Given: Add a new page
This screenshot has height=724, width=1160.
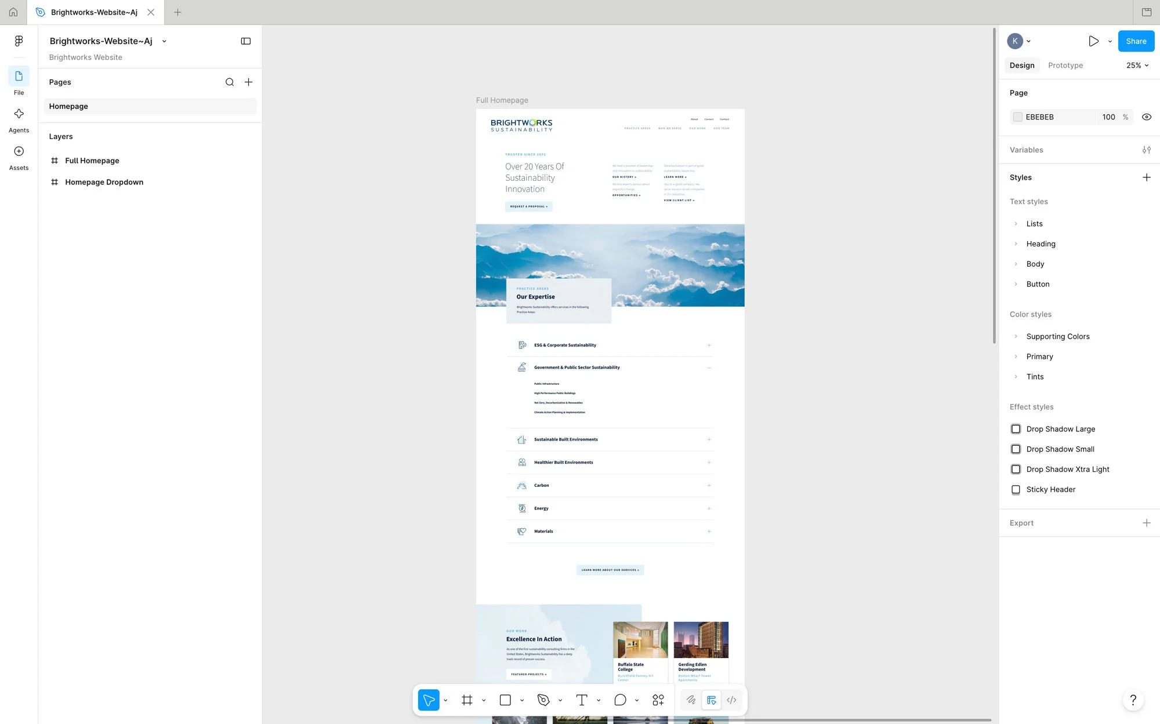Looking at the screenshot, I should click(248, 82).
